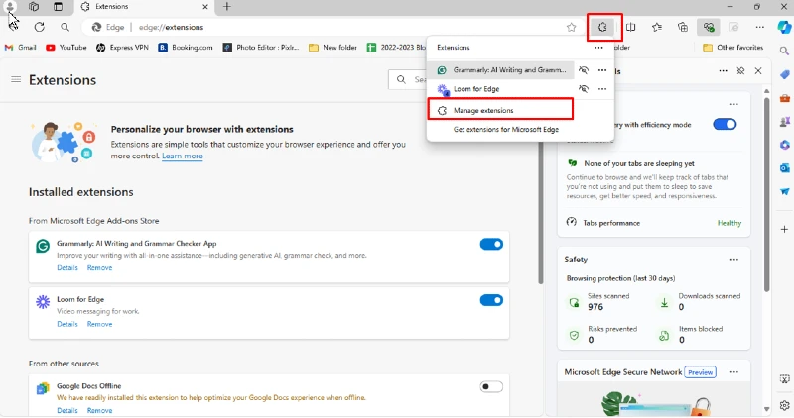Click the toolbar search magnifier icon

65,28
